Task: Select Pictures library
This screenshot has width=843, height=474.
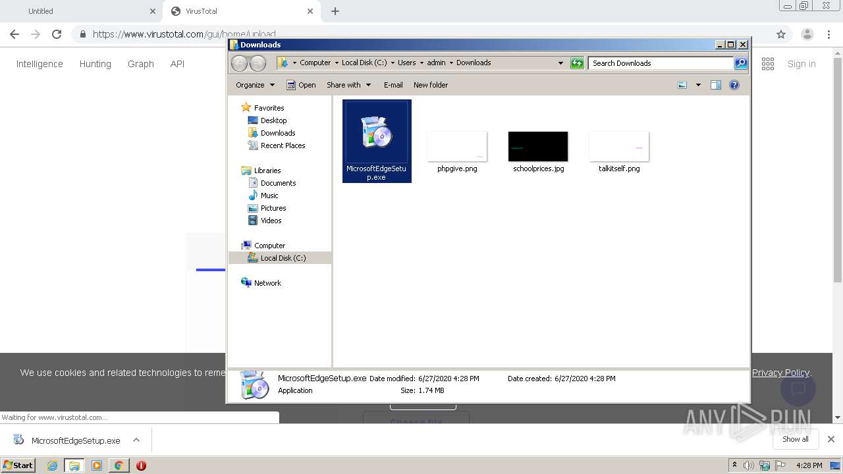Action: pyautogui.click(x=273, y=208)
